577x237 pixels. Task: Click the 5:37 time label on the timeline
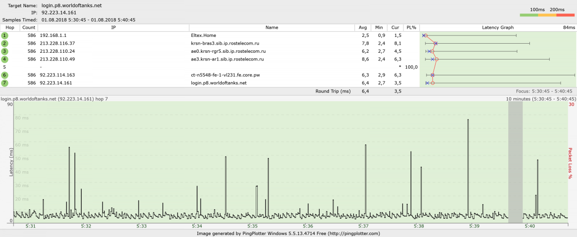364,226
